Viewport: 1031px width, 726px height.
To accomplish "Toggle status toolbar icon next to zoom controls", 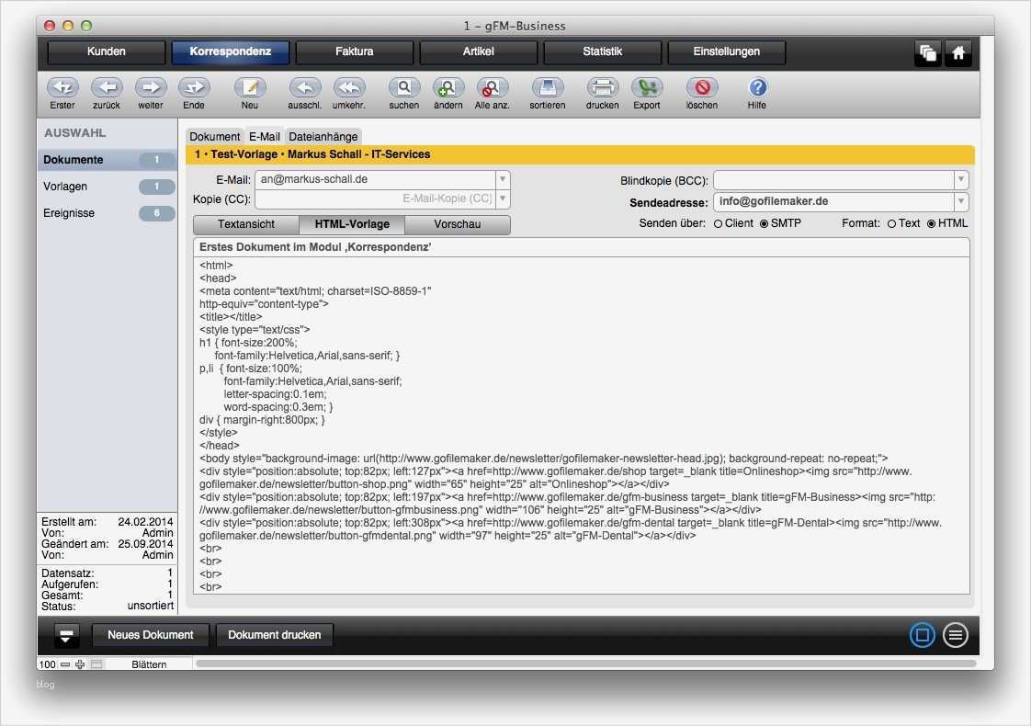I will pyautogui.click(x=96, y=664).
